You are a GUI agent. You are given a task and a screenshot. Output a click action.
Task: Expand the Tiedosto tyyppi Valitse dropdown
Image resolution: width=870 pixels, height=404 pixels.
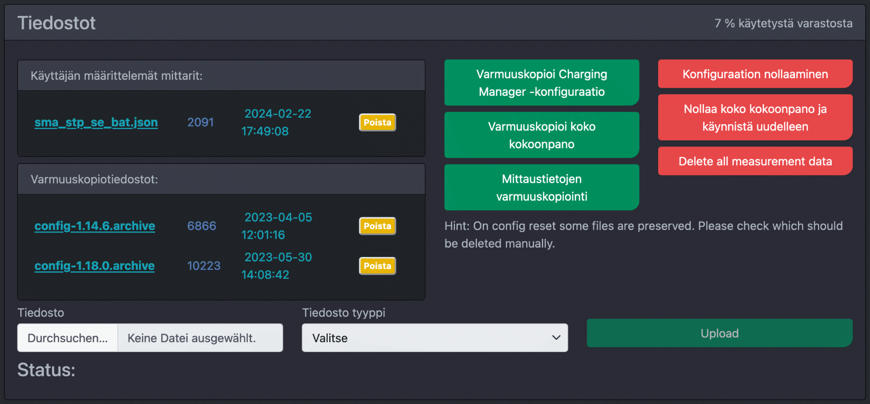pos(434,338)
